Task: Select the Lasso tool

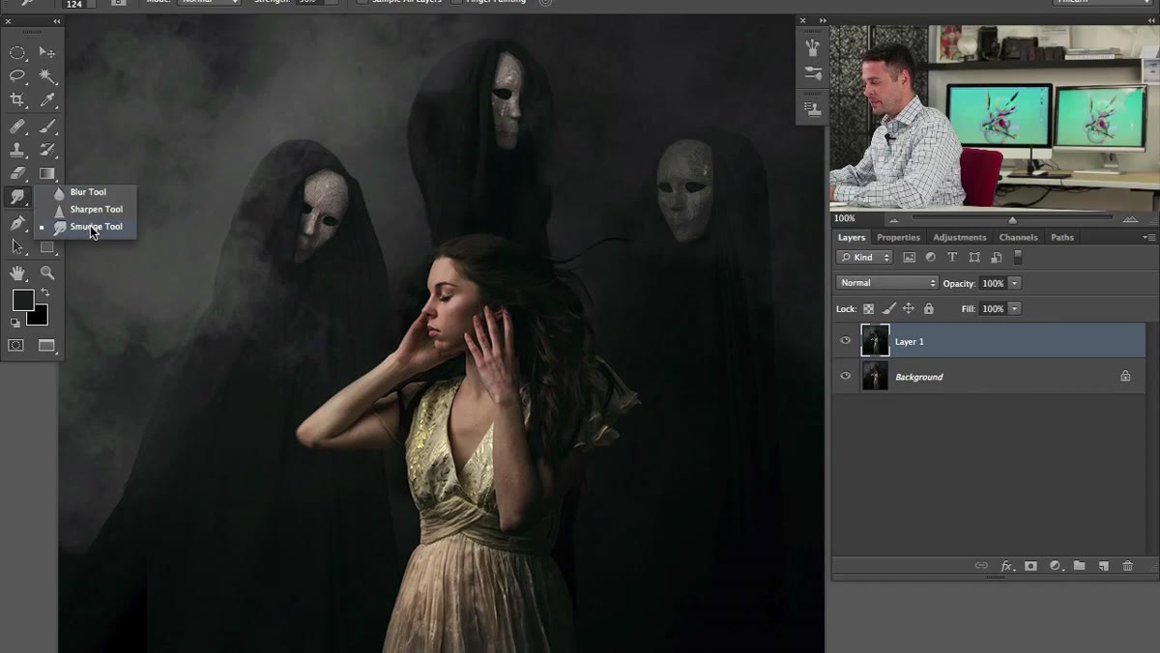Action: pos(17,76)
